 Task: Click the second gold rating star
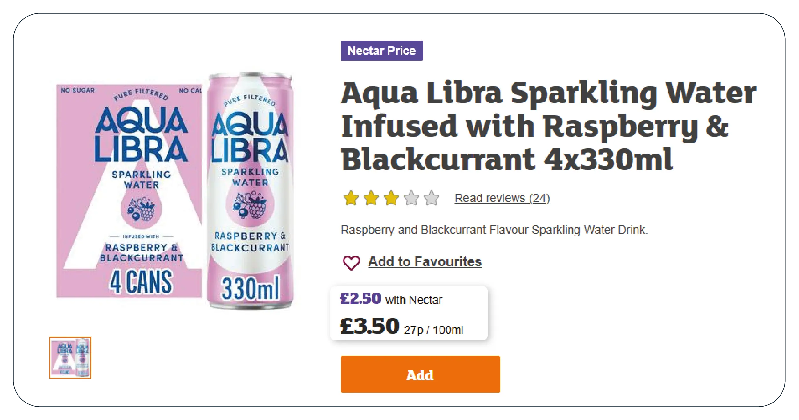click(x=371, y=198)
